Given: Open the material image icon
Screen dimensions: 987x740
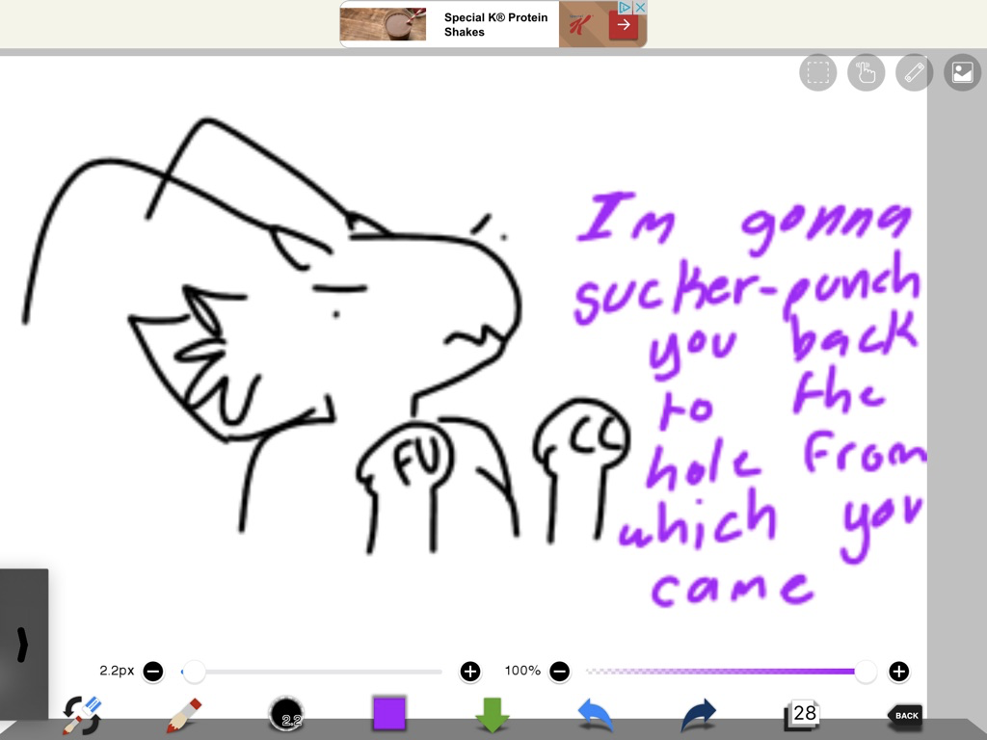Looking at the screenshot, I should click(962, 73).
